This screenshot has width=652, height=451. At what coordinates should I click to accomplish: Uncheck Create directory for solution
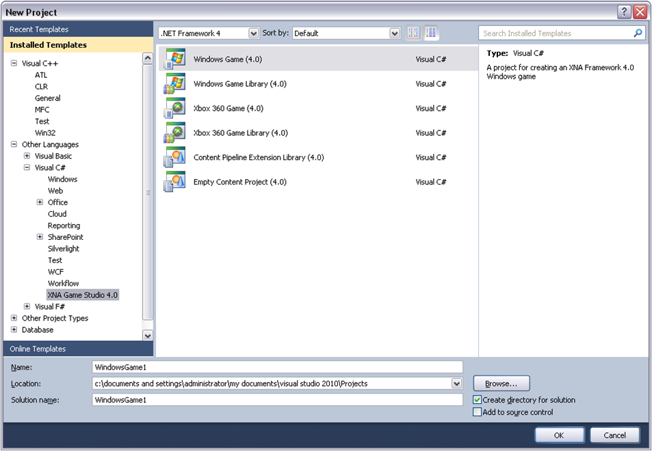tap(477, 400)
